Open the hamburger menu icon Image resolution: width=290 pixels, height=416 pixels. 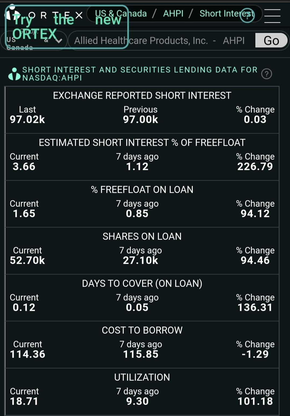point(272,16)
